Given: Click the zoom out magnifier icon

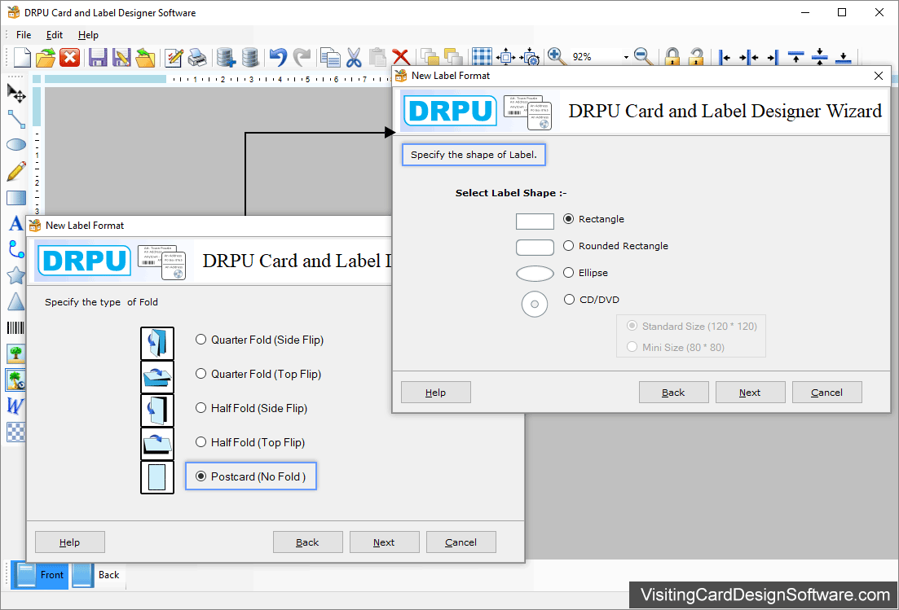Looking at the screenshot, I should coord(643,57).
